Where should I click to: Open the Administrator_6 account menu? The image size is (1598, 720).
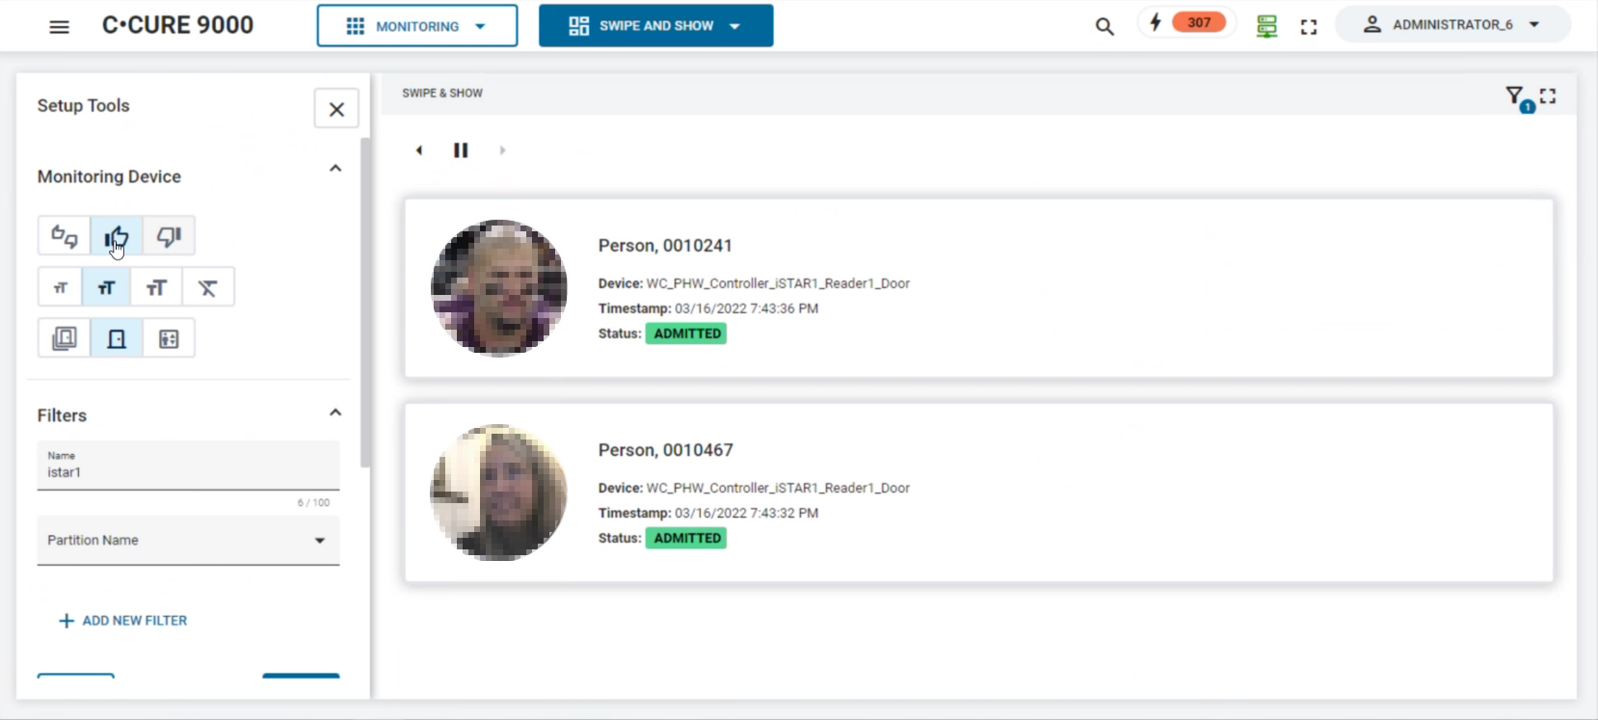1452,25
